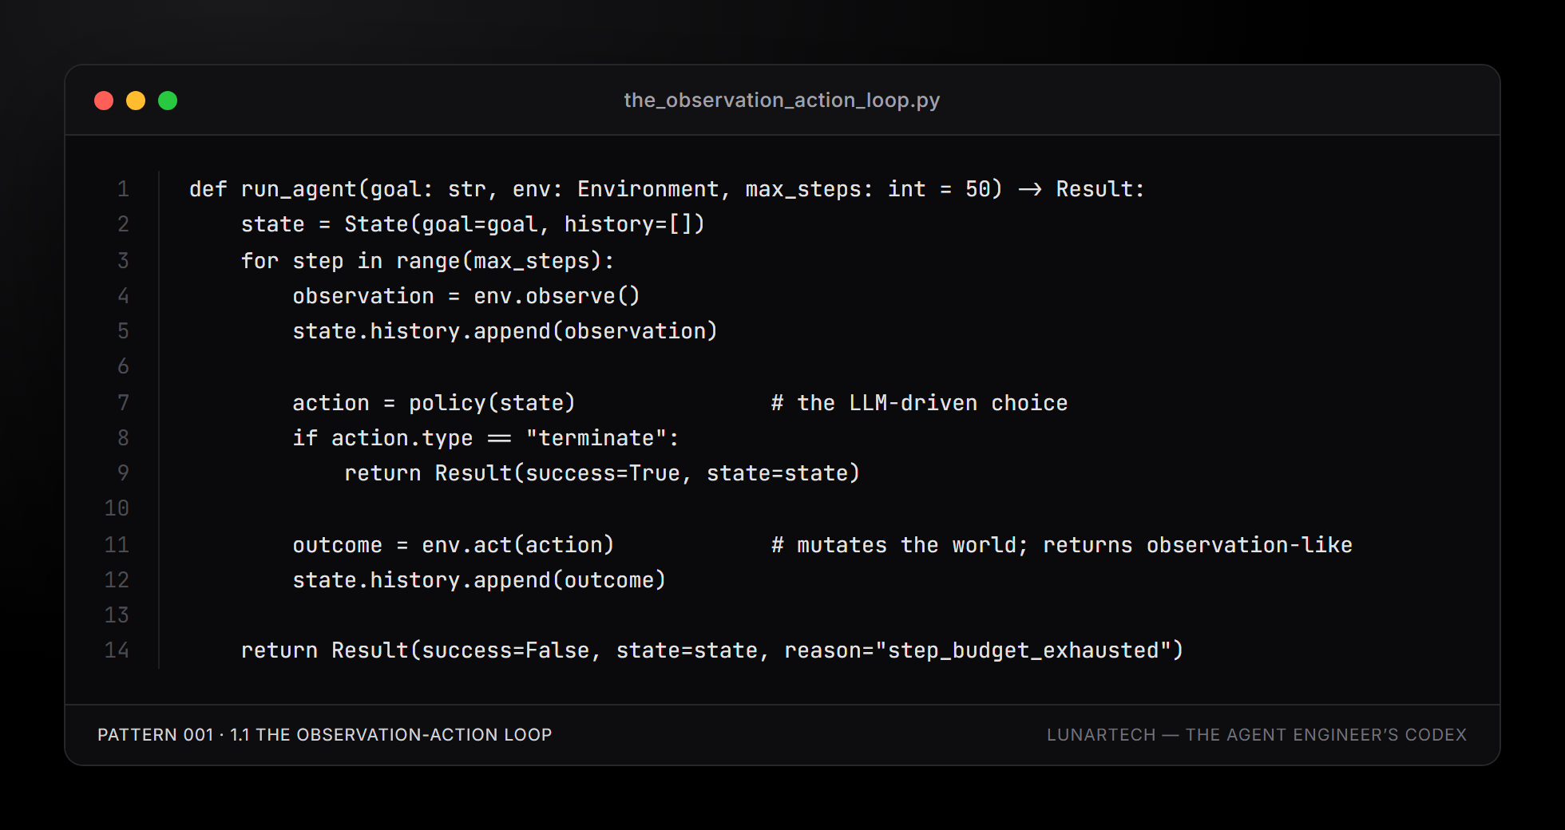Click line number 1 in the gutter
The image size is (1565, 830).
[x=123, y=189]
